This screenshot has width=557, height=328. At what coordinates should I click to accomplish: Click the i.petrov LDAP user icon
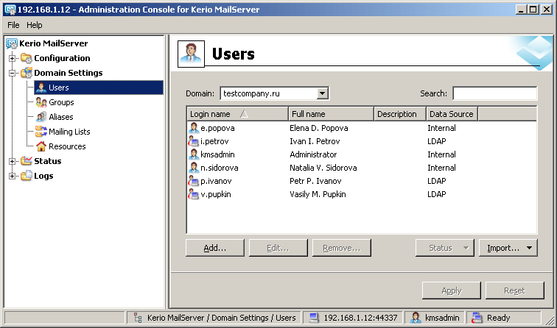[x=194, y=141]
